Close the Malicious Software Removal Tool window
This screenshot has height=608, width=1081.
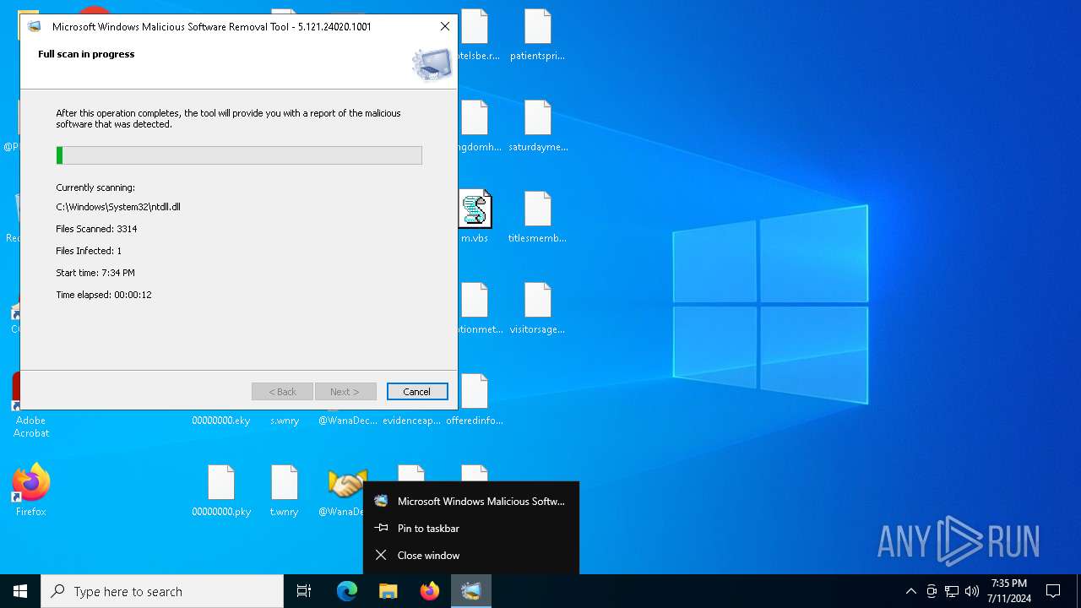[444, 27]
